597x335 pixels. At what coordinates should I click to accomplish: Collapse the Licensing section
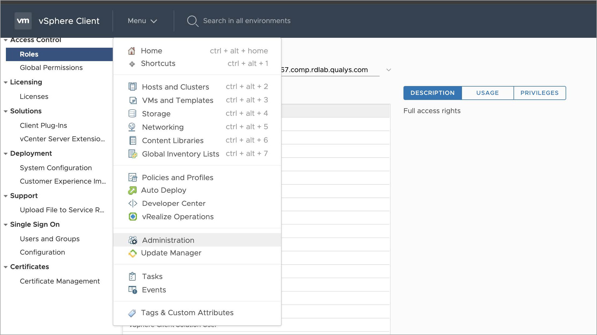pyautogui.click(x=5, y=82)
